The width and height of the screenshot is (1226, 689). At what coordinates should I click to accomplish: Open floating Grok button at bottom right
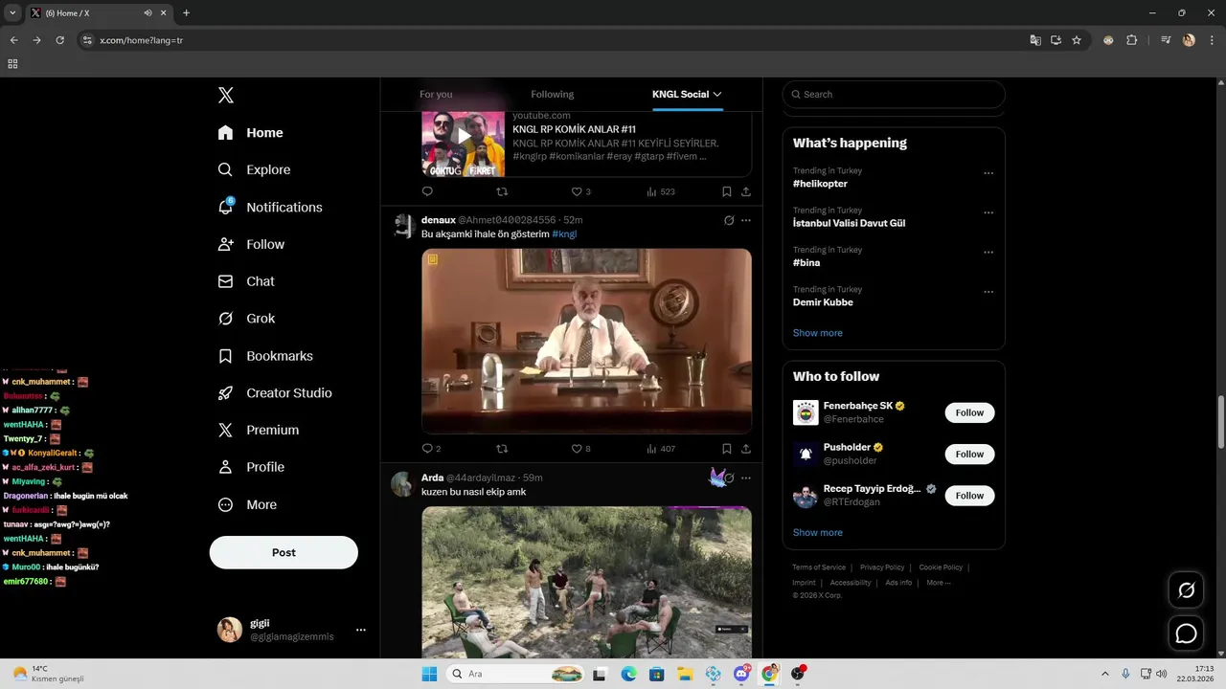click(1186, 590)
